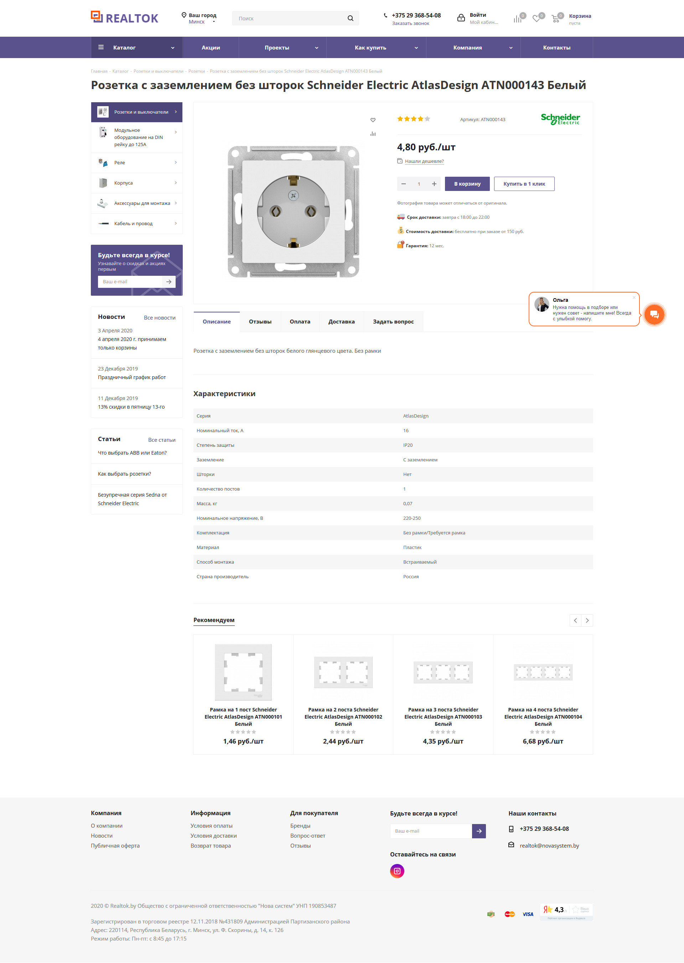Click the Нашли дешевле? link

pyautogui.click(x=424, y=161)
